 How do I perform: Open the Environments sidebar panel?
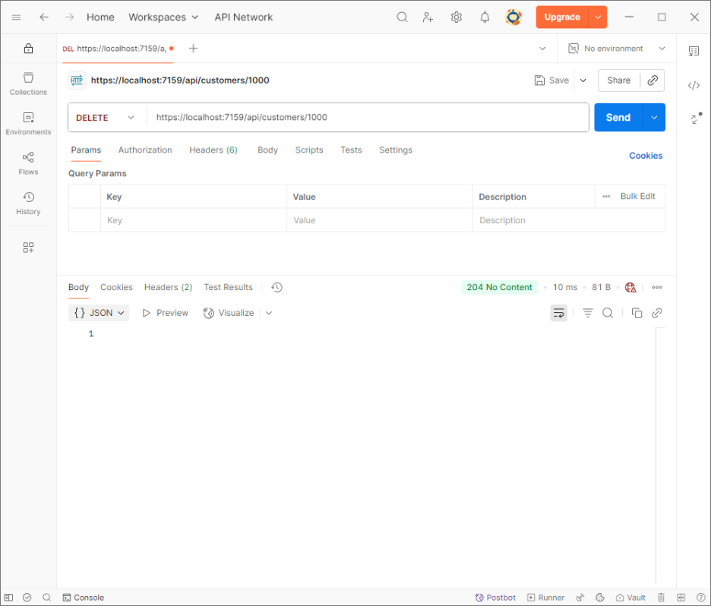[28, 123]
